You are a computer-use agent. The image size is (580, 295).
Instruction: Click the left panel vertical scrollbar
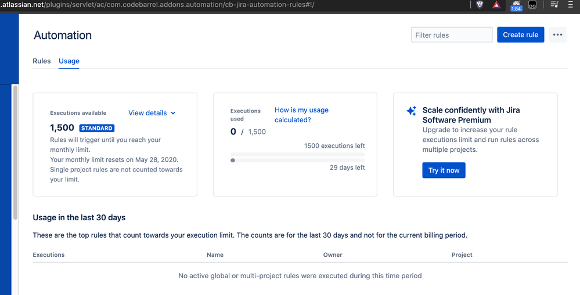click(x=15, y=152)
